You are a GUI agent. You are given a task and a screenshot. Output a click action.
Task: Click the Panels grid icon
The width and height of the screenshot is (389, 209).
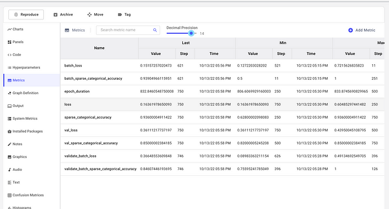point(9,42)
